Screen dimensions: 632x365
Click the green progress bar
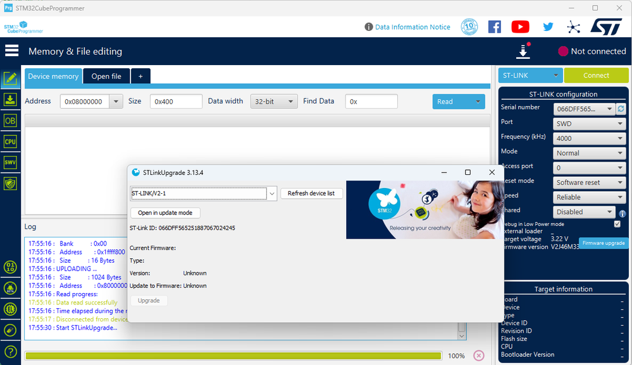[x=233, y=356]
